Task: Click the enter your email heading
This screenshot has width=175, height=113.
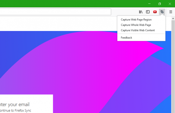Action: [15, 105]
